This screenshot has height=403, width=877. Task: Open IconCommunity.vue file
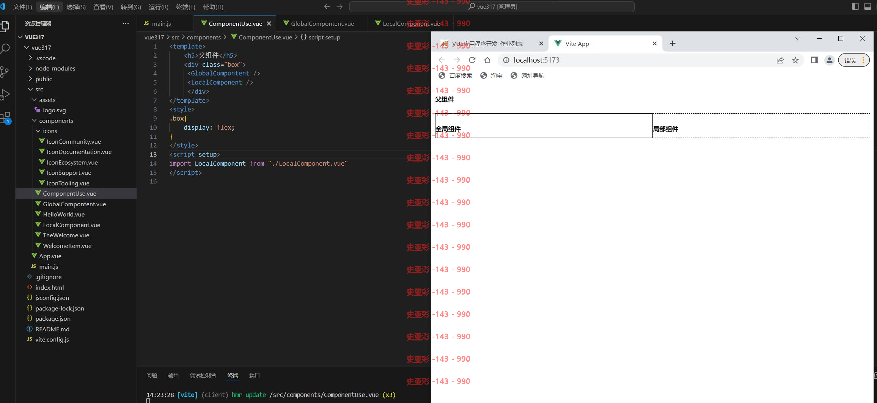(76, 141)
